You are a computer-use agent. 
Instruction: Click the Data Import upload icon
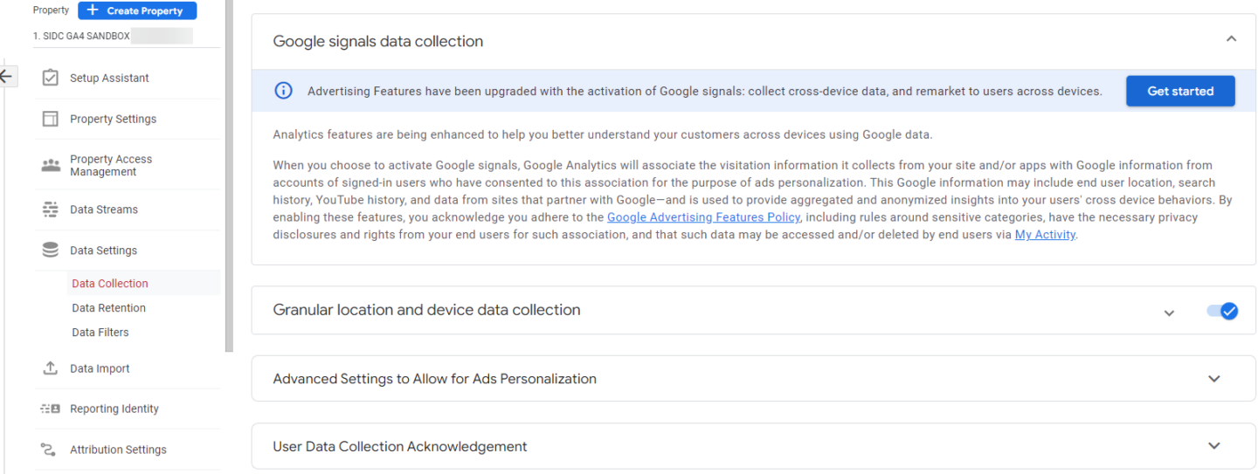51,368
